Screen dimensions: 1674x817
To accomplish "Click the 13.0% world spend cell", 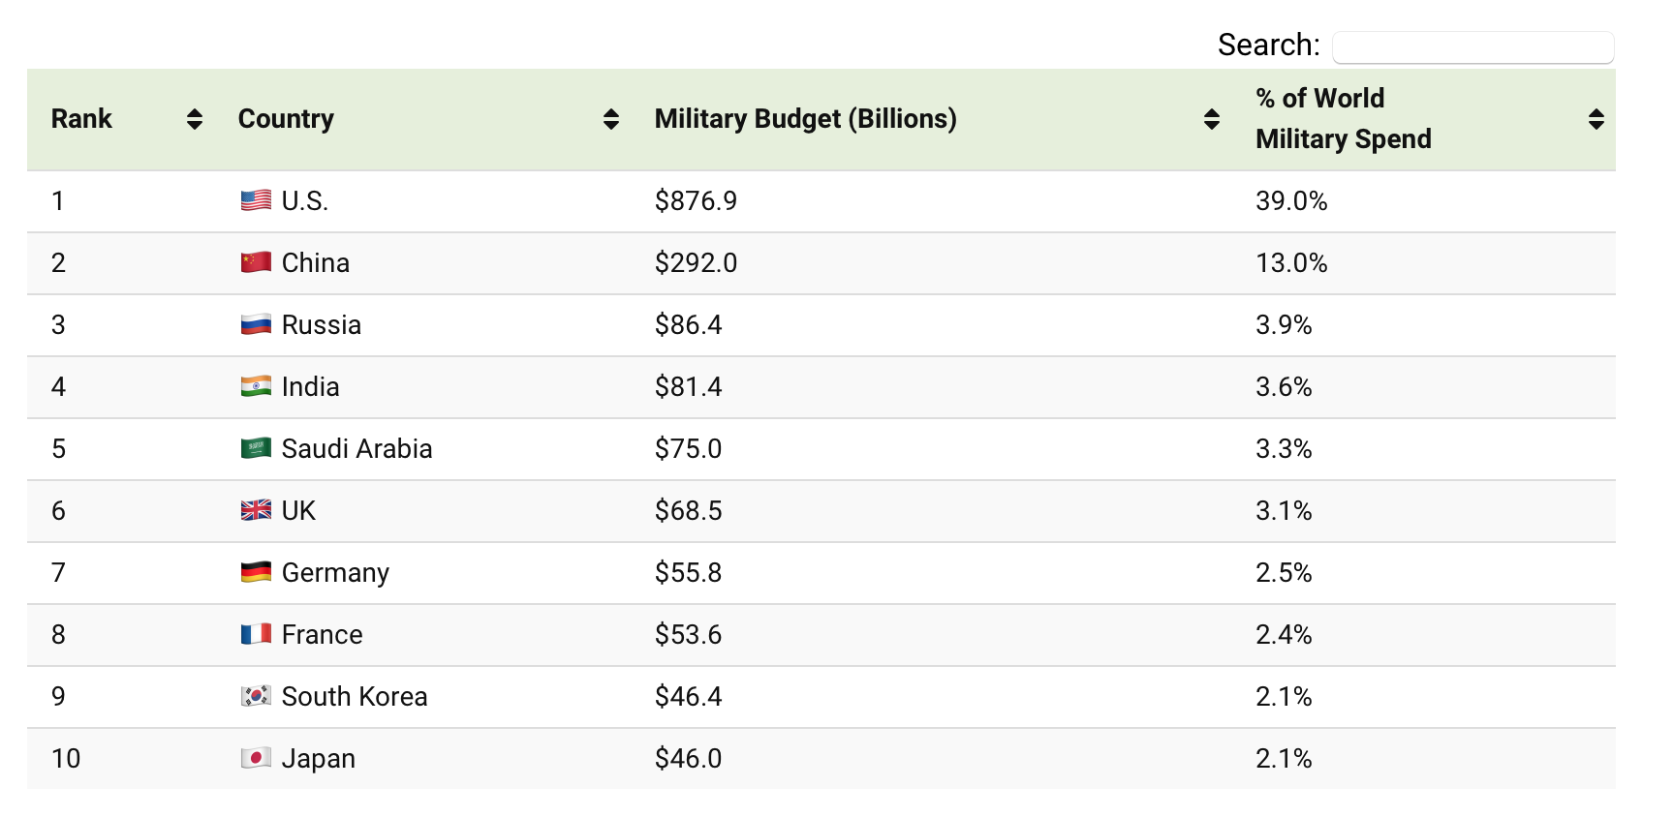I will tap(1291, 263).
